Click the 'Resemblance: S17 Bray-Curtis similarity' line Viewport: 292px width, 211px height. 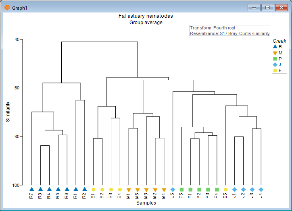click(x=229, y=34)
